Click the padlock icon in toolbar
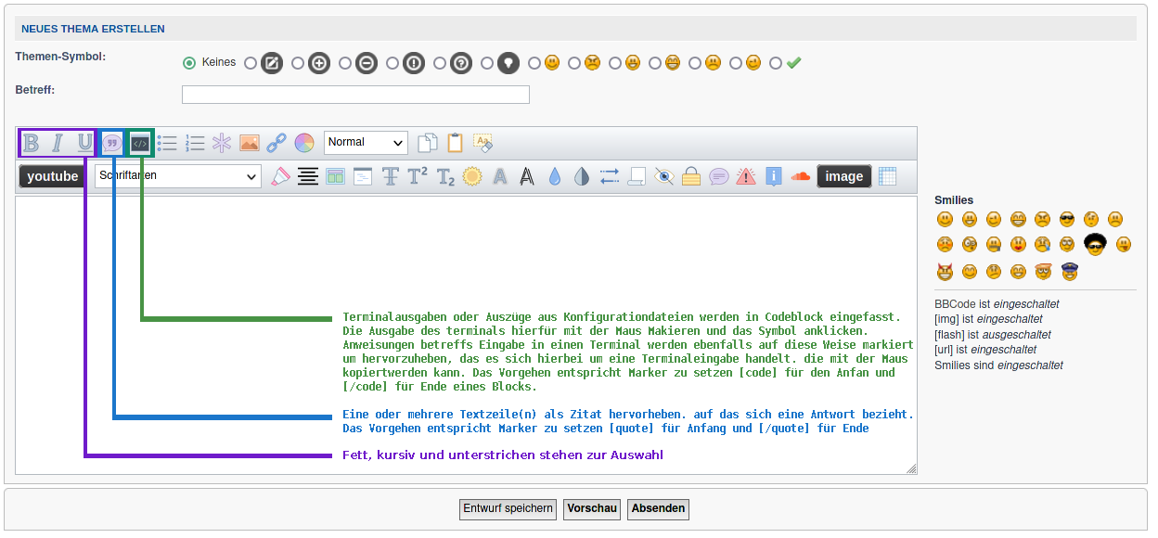Screen dimensions: 1158x538 pos(691,176)
